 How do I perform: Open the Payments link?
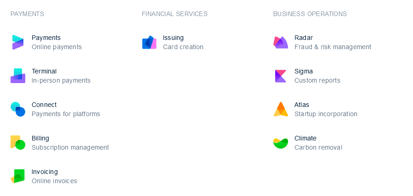tap(46, 38)
